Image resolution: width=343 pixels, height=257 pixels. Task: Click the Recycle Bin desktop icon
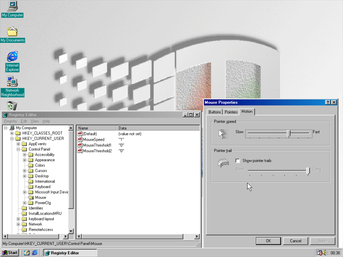pos(12,106)
